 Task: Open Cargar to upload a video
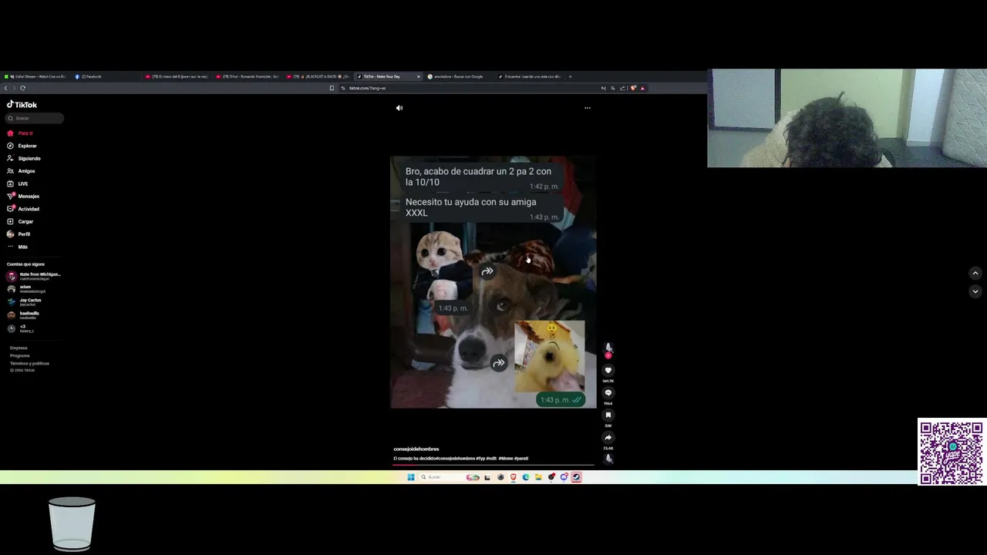coord(21,221)
